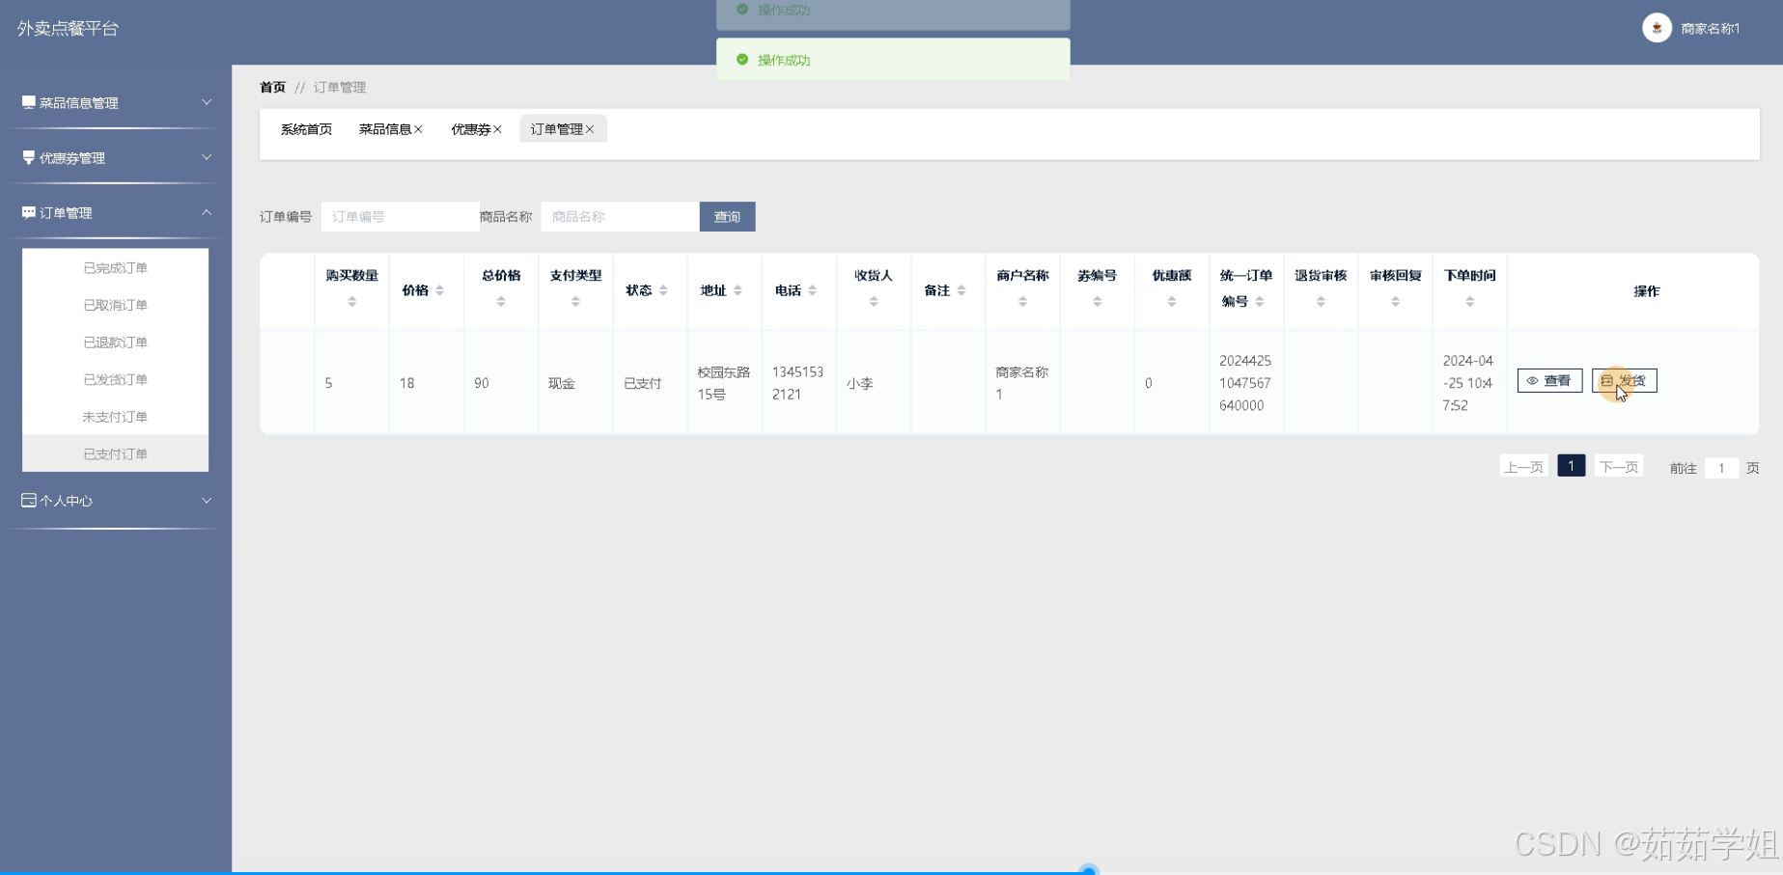Viewport: 1783px width, 875px height.
Task: Click 首页 breadcrumb link
Action: coord(272,87)
